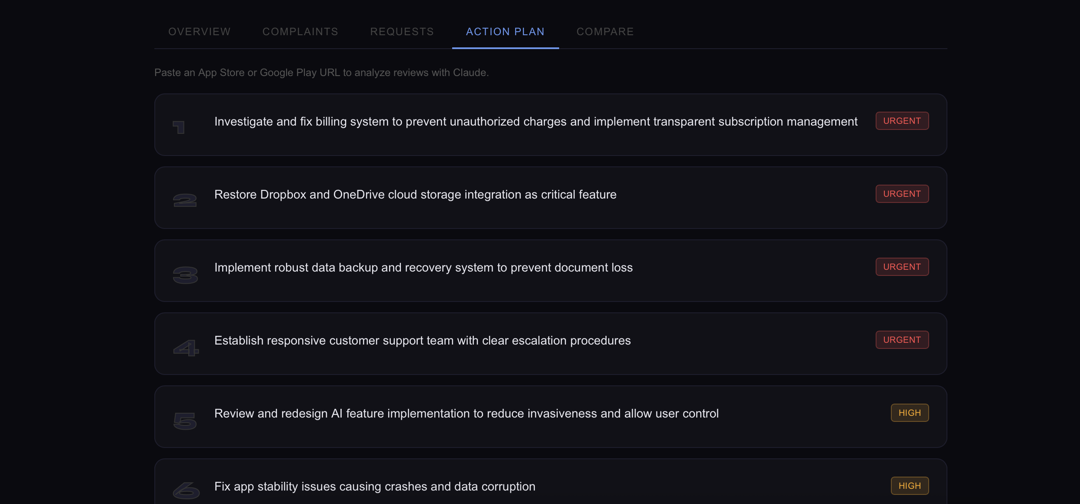The image size is (1080, 504).
Task: Go to the Requests tab
Action: [x=402, y=32]
